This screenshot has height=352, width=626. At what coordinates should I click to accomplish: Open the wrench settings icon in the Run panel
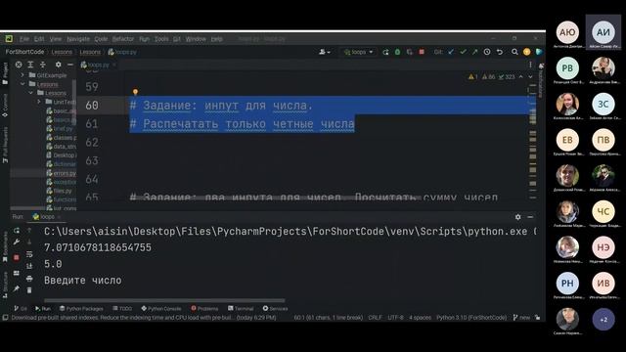(17, 242)
